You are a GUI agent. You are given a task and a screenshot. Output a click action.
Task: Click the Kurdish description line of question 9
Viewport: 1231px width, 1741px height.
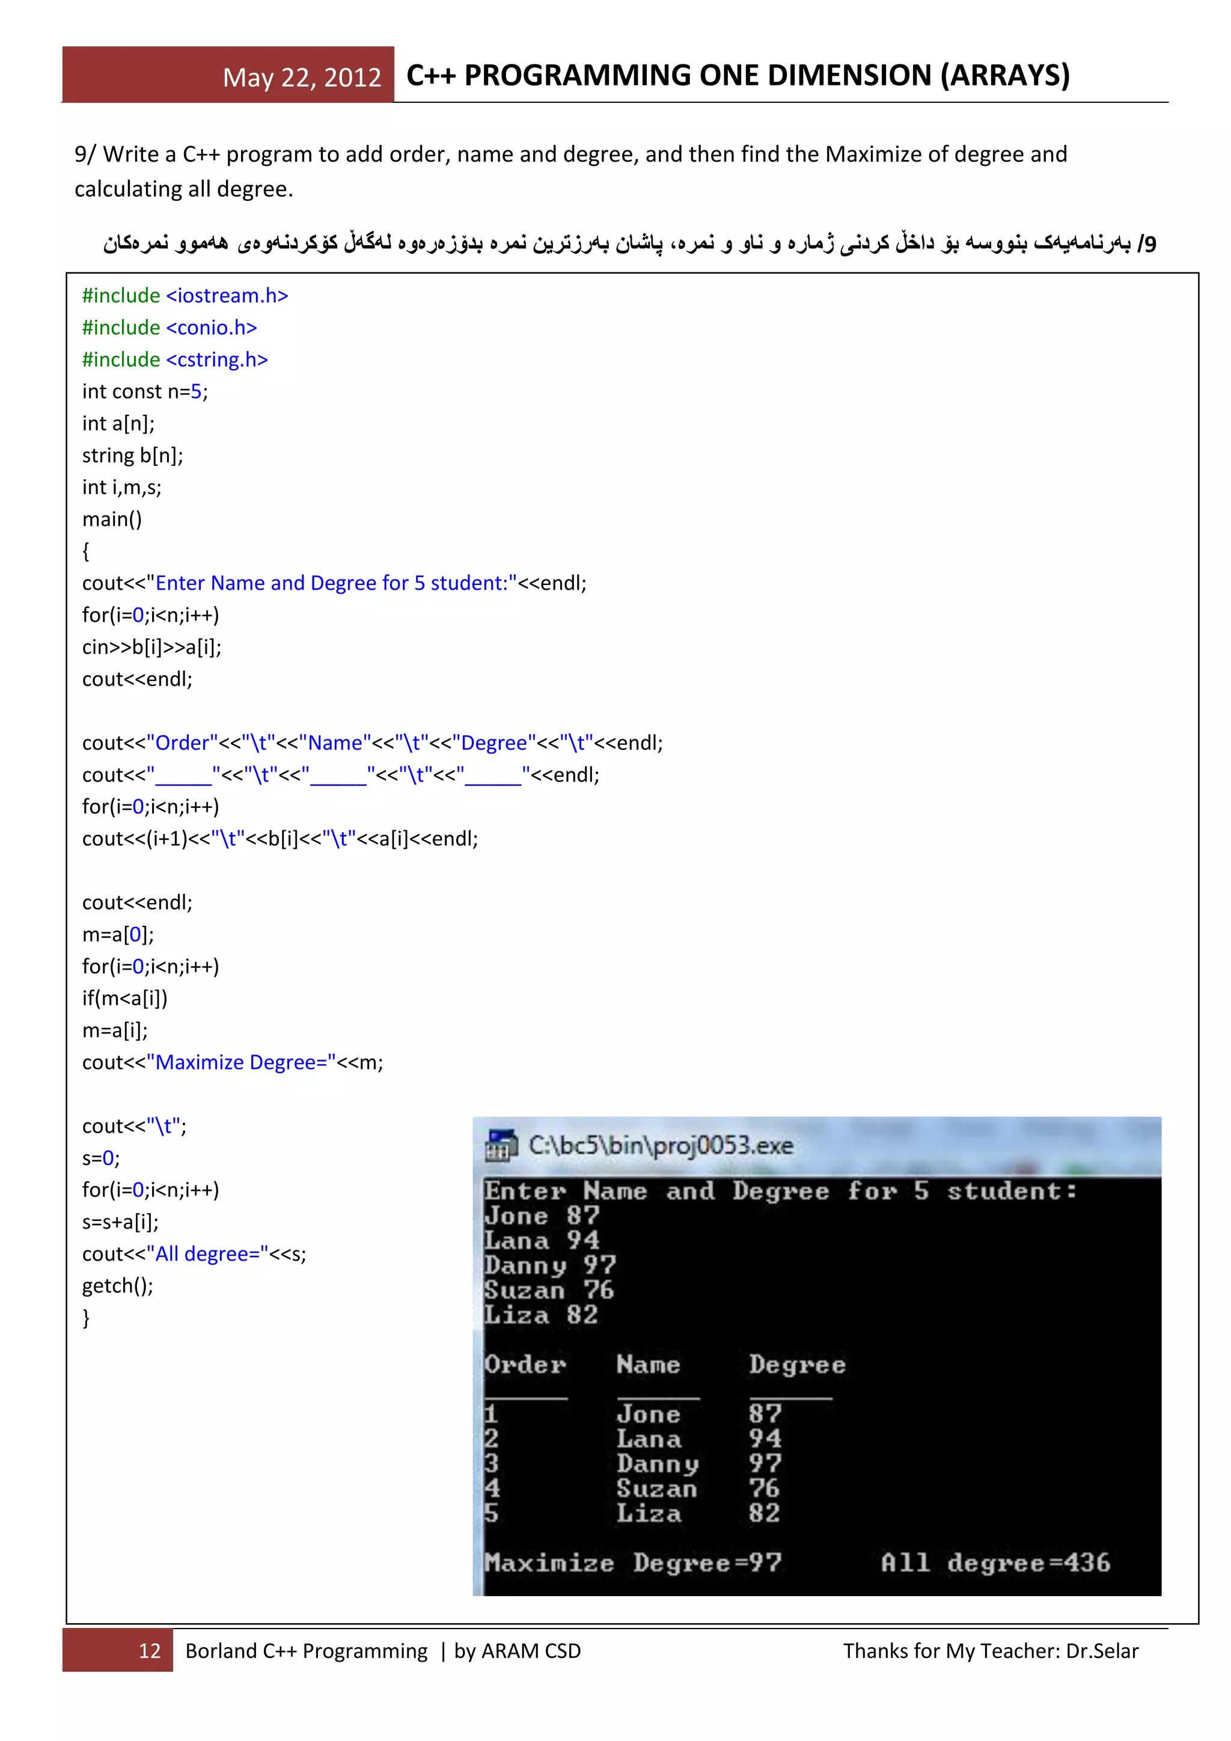tap(629, 243)
